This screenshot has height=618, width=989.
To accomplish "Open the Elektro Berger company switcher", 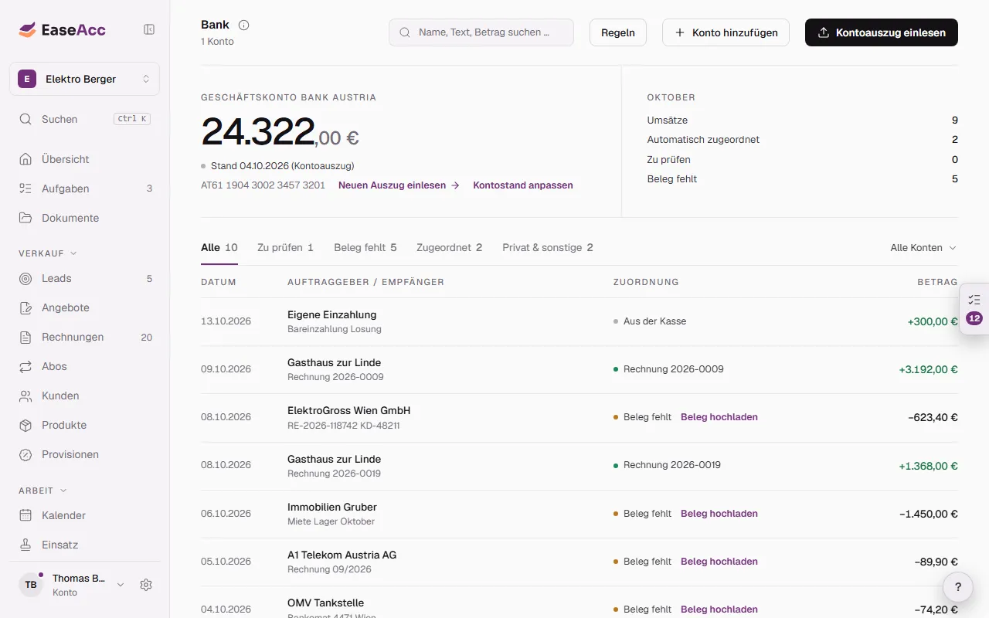I will coord(85,79).
